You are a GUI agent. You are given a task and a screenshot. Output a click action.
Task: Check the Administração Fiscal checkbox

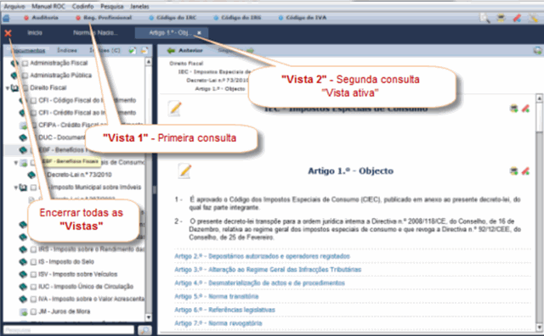pyautogui.click(x=25, y=64)
